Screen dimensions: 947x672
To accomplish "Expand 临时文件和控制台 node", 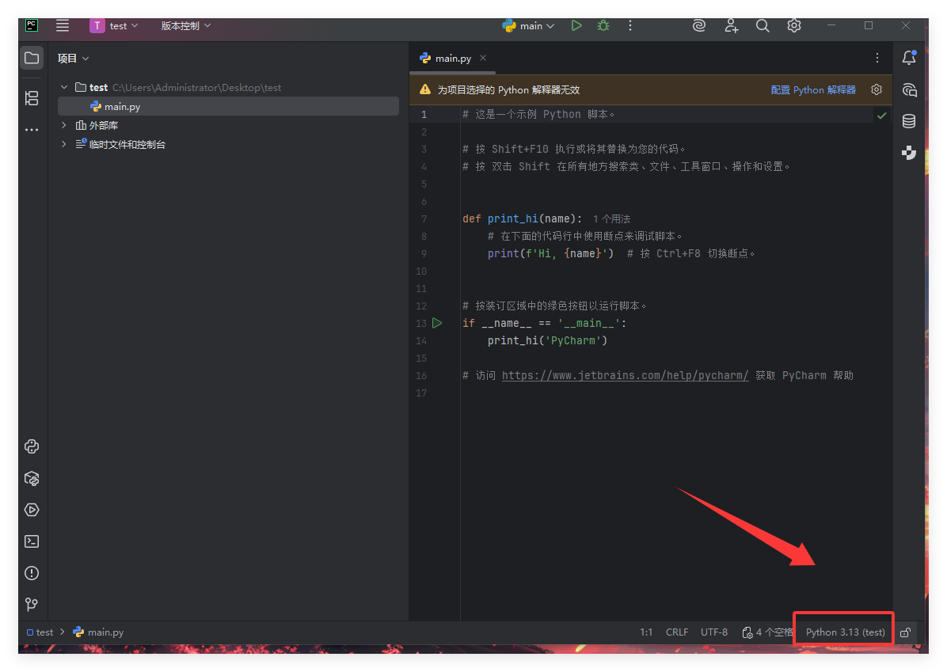I will (x=64, y=144).
